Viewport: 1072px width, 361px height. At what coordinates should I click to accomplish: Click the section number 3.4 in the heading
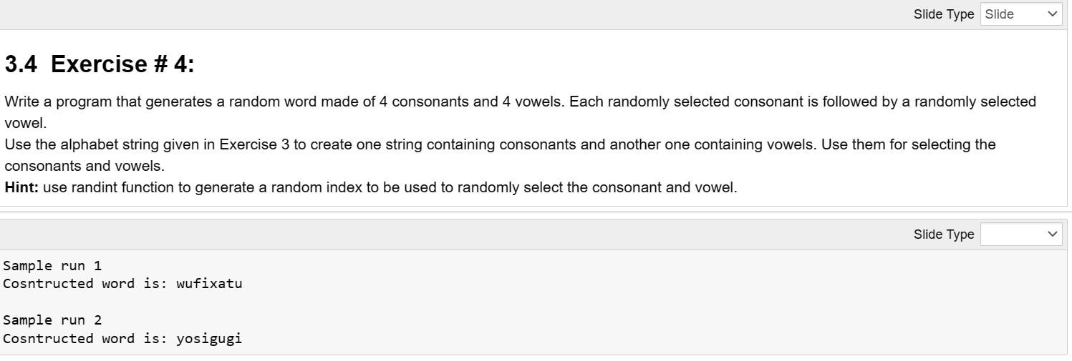point(21,64)
